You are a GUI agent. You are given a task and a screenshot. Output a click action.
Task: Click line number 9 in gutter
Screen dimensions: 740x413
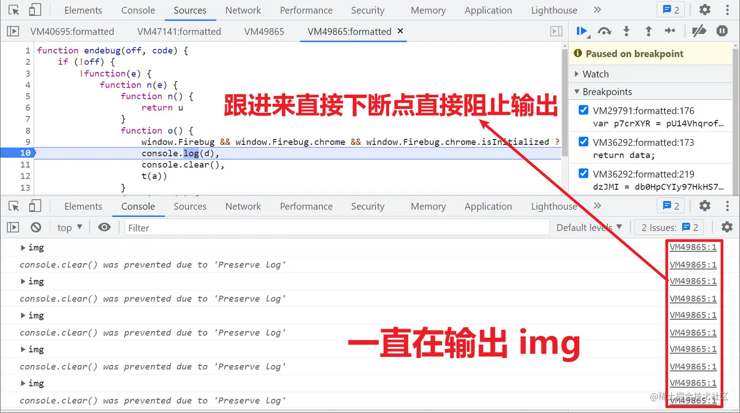(27, 142)
